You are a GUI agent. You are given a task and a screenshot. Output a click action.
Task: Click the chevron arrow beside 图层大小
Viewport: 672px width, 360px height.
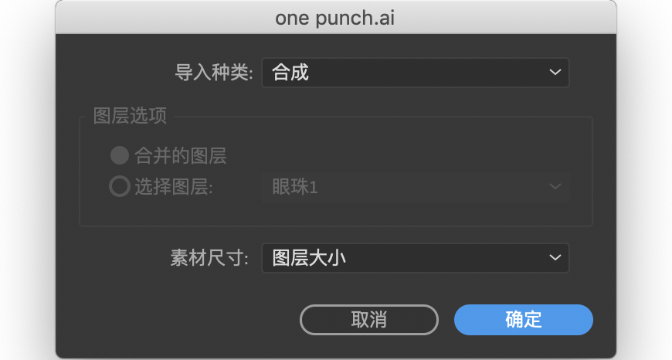pos(555,258)
